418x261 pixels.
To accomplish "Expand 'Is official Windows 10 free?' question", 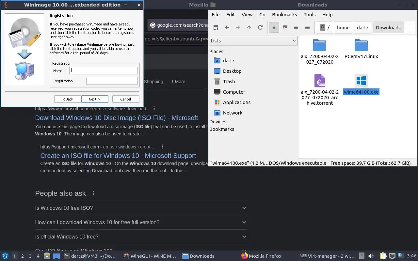I will 141,237.
